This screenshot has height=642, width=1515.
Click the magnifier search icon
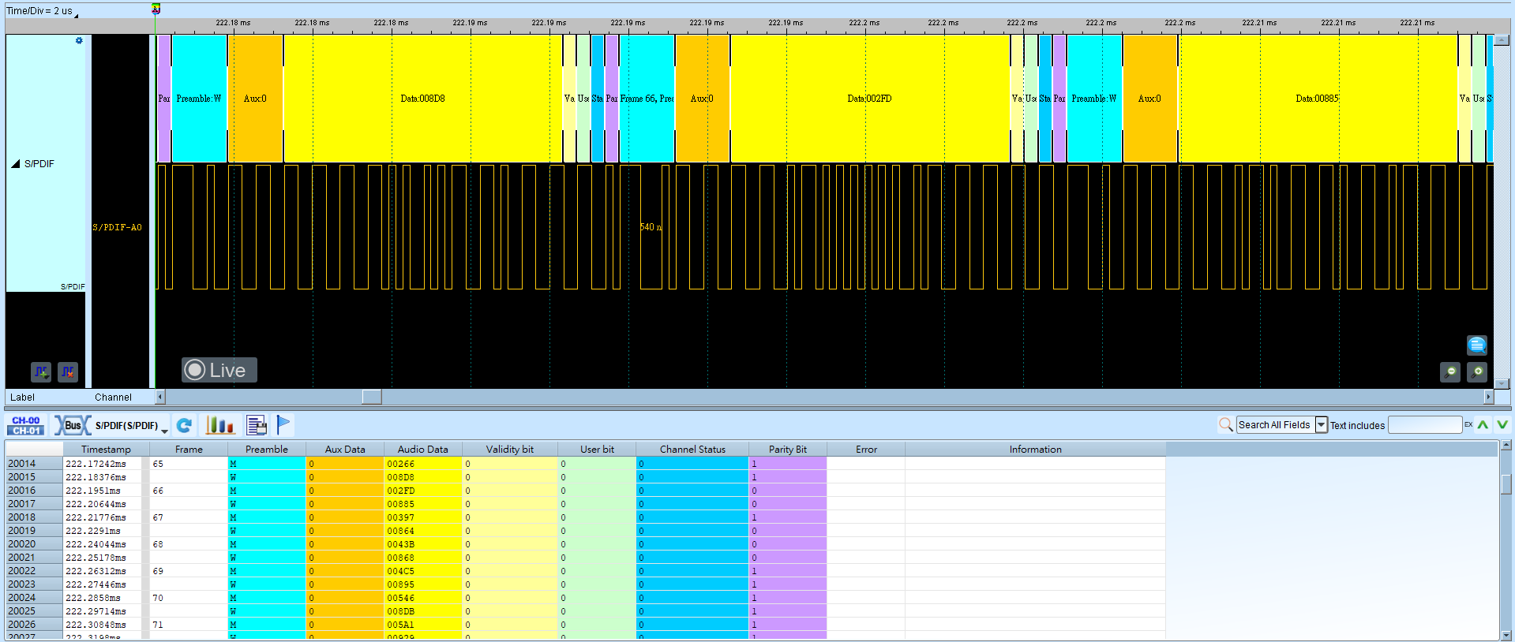[x=1225, y=424]
